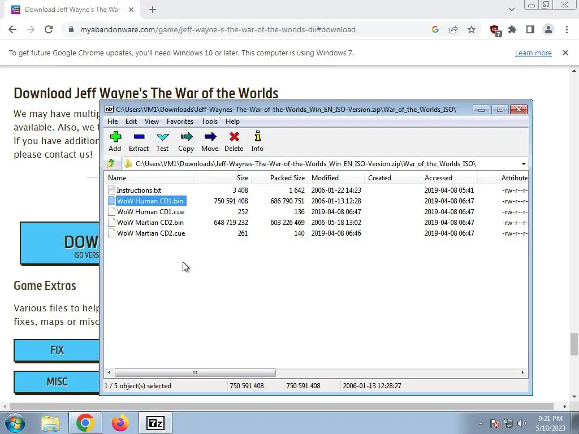Click the taskbar clock showing 9:21 PM
The height and width of the screenshot is (434, 579).
[x=550, y=423]
